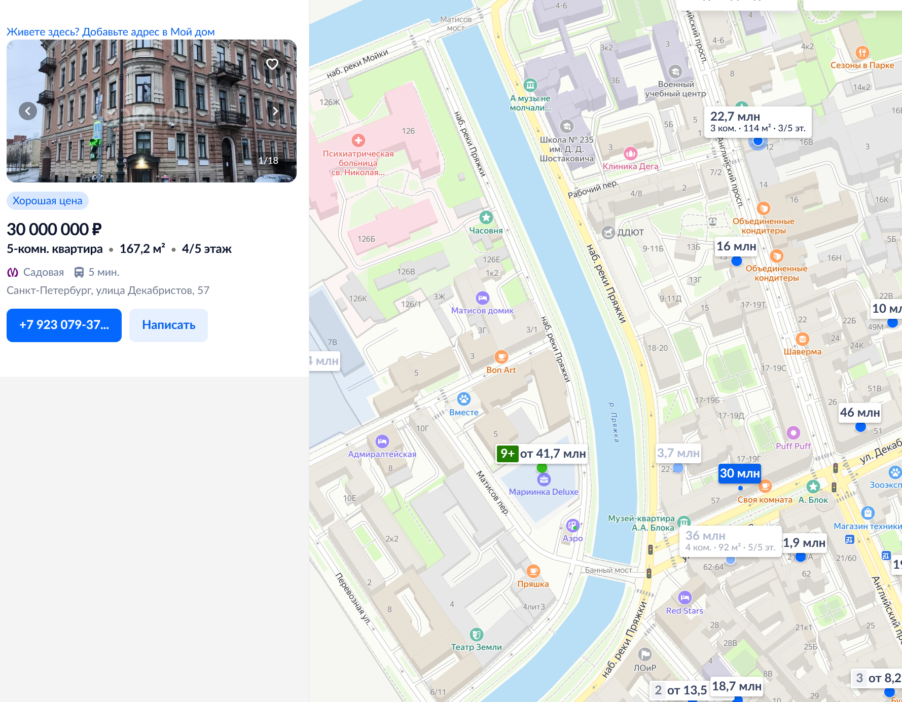Select the Хорошая цена badge
This screenshot has height=702, width=902.
[x=48, y=201]
